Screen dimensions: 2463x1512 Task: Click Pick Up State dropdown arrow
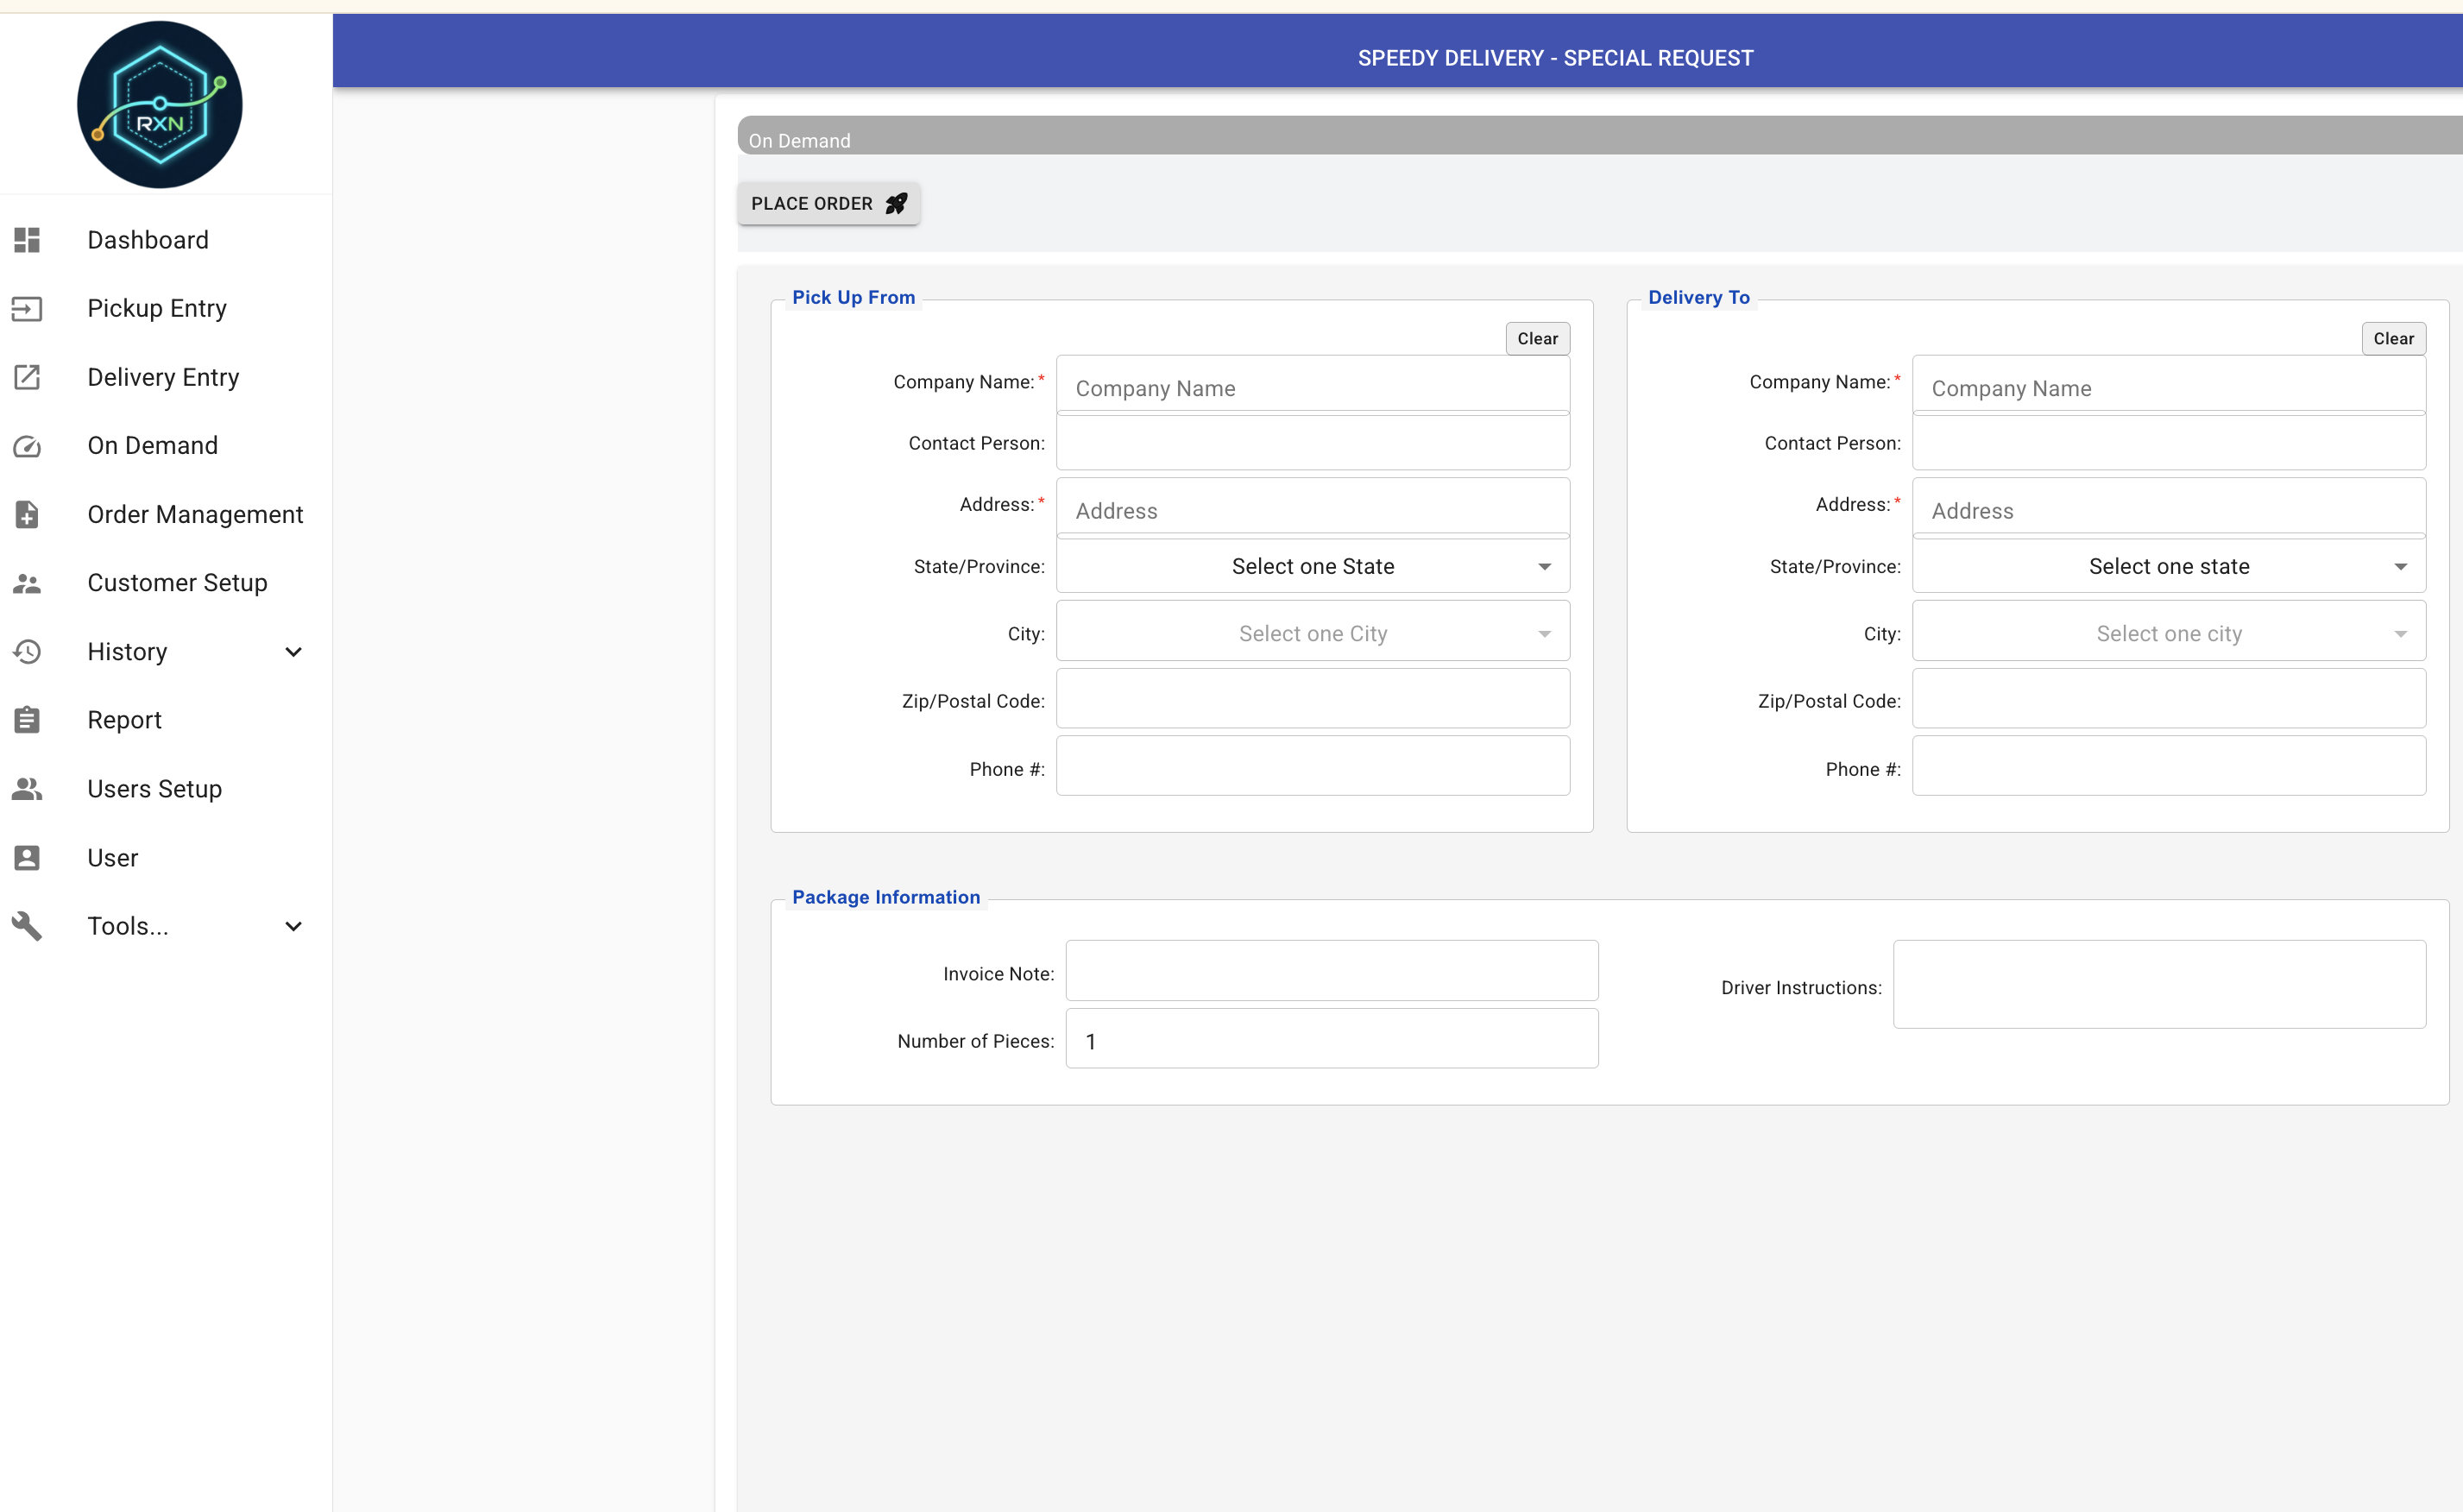pyautogui.click(x=1544, y=567)
